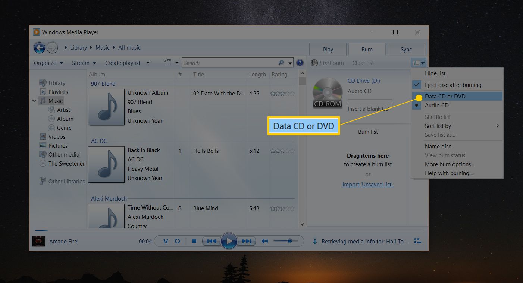Collapse the Music tree node
The image size is (523, 283).
34,101
